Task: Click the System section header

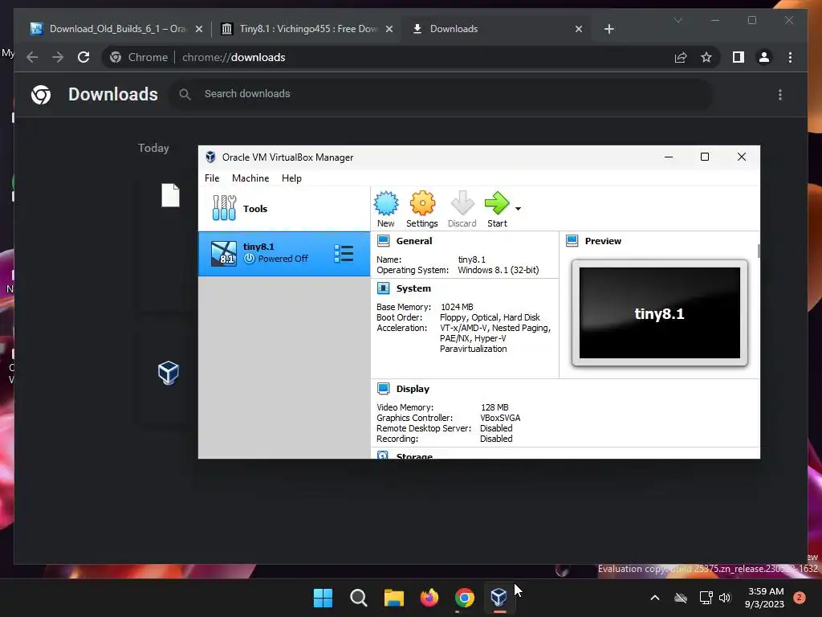Action: point(413,288)
